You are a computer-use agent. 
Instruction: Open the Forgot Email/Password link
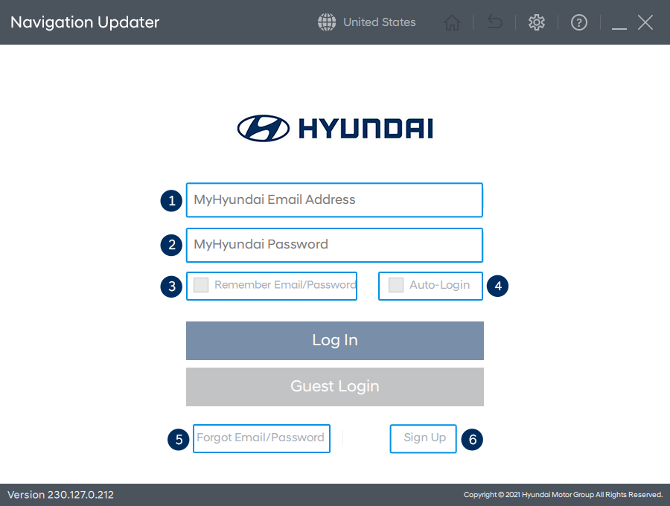pos(261,438)
